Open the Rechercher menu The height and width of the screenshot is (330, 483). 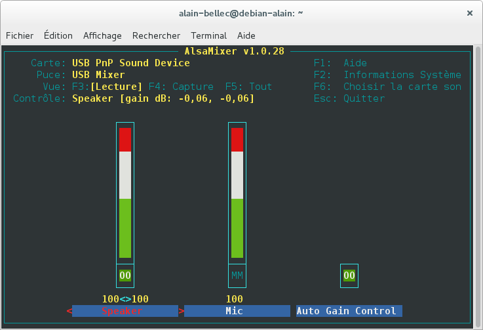tap(156, 36)
